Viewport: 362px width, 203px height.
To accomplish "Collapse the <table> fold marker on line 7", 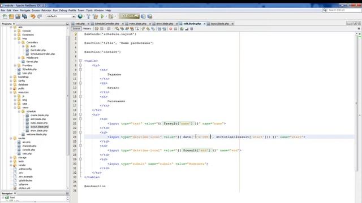I will point(80,61).
